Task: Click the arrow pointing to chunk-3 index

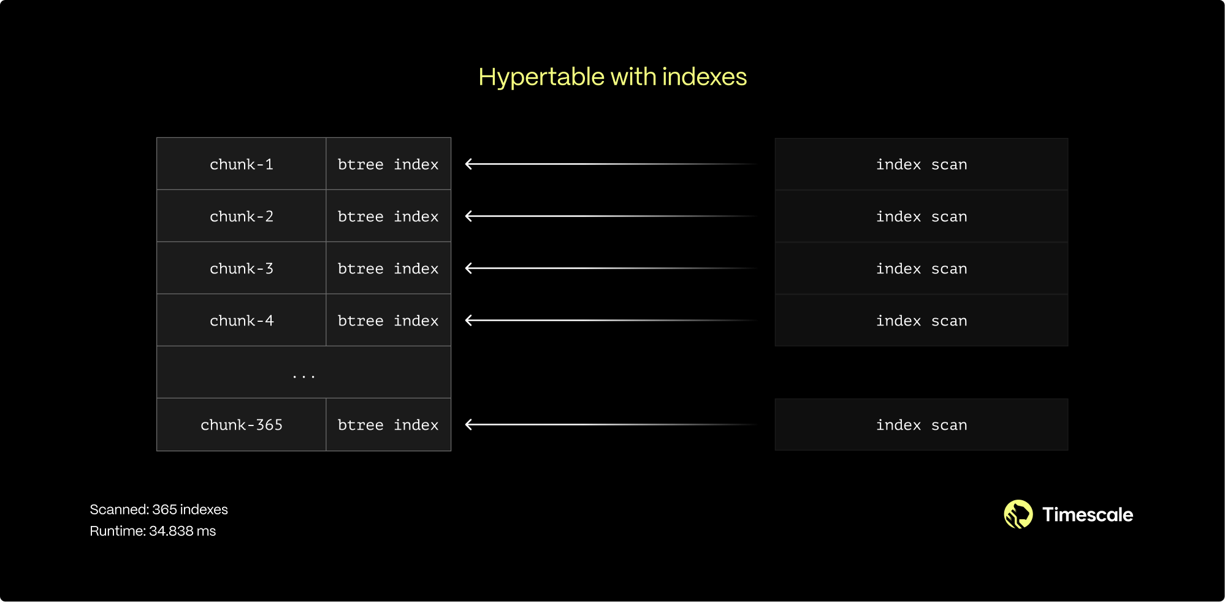Action: [610, 269]
